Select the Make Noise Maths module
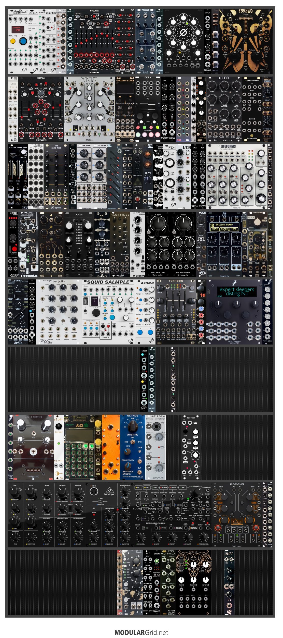This screenshot has width=283, height=638. point(89,109)
